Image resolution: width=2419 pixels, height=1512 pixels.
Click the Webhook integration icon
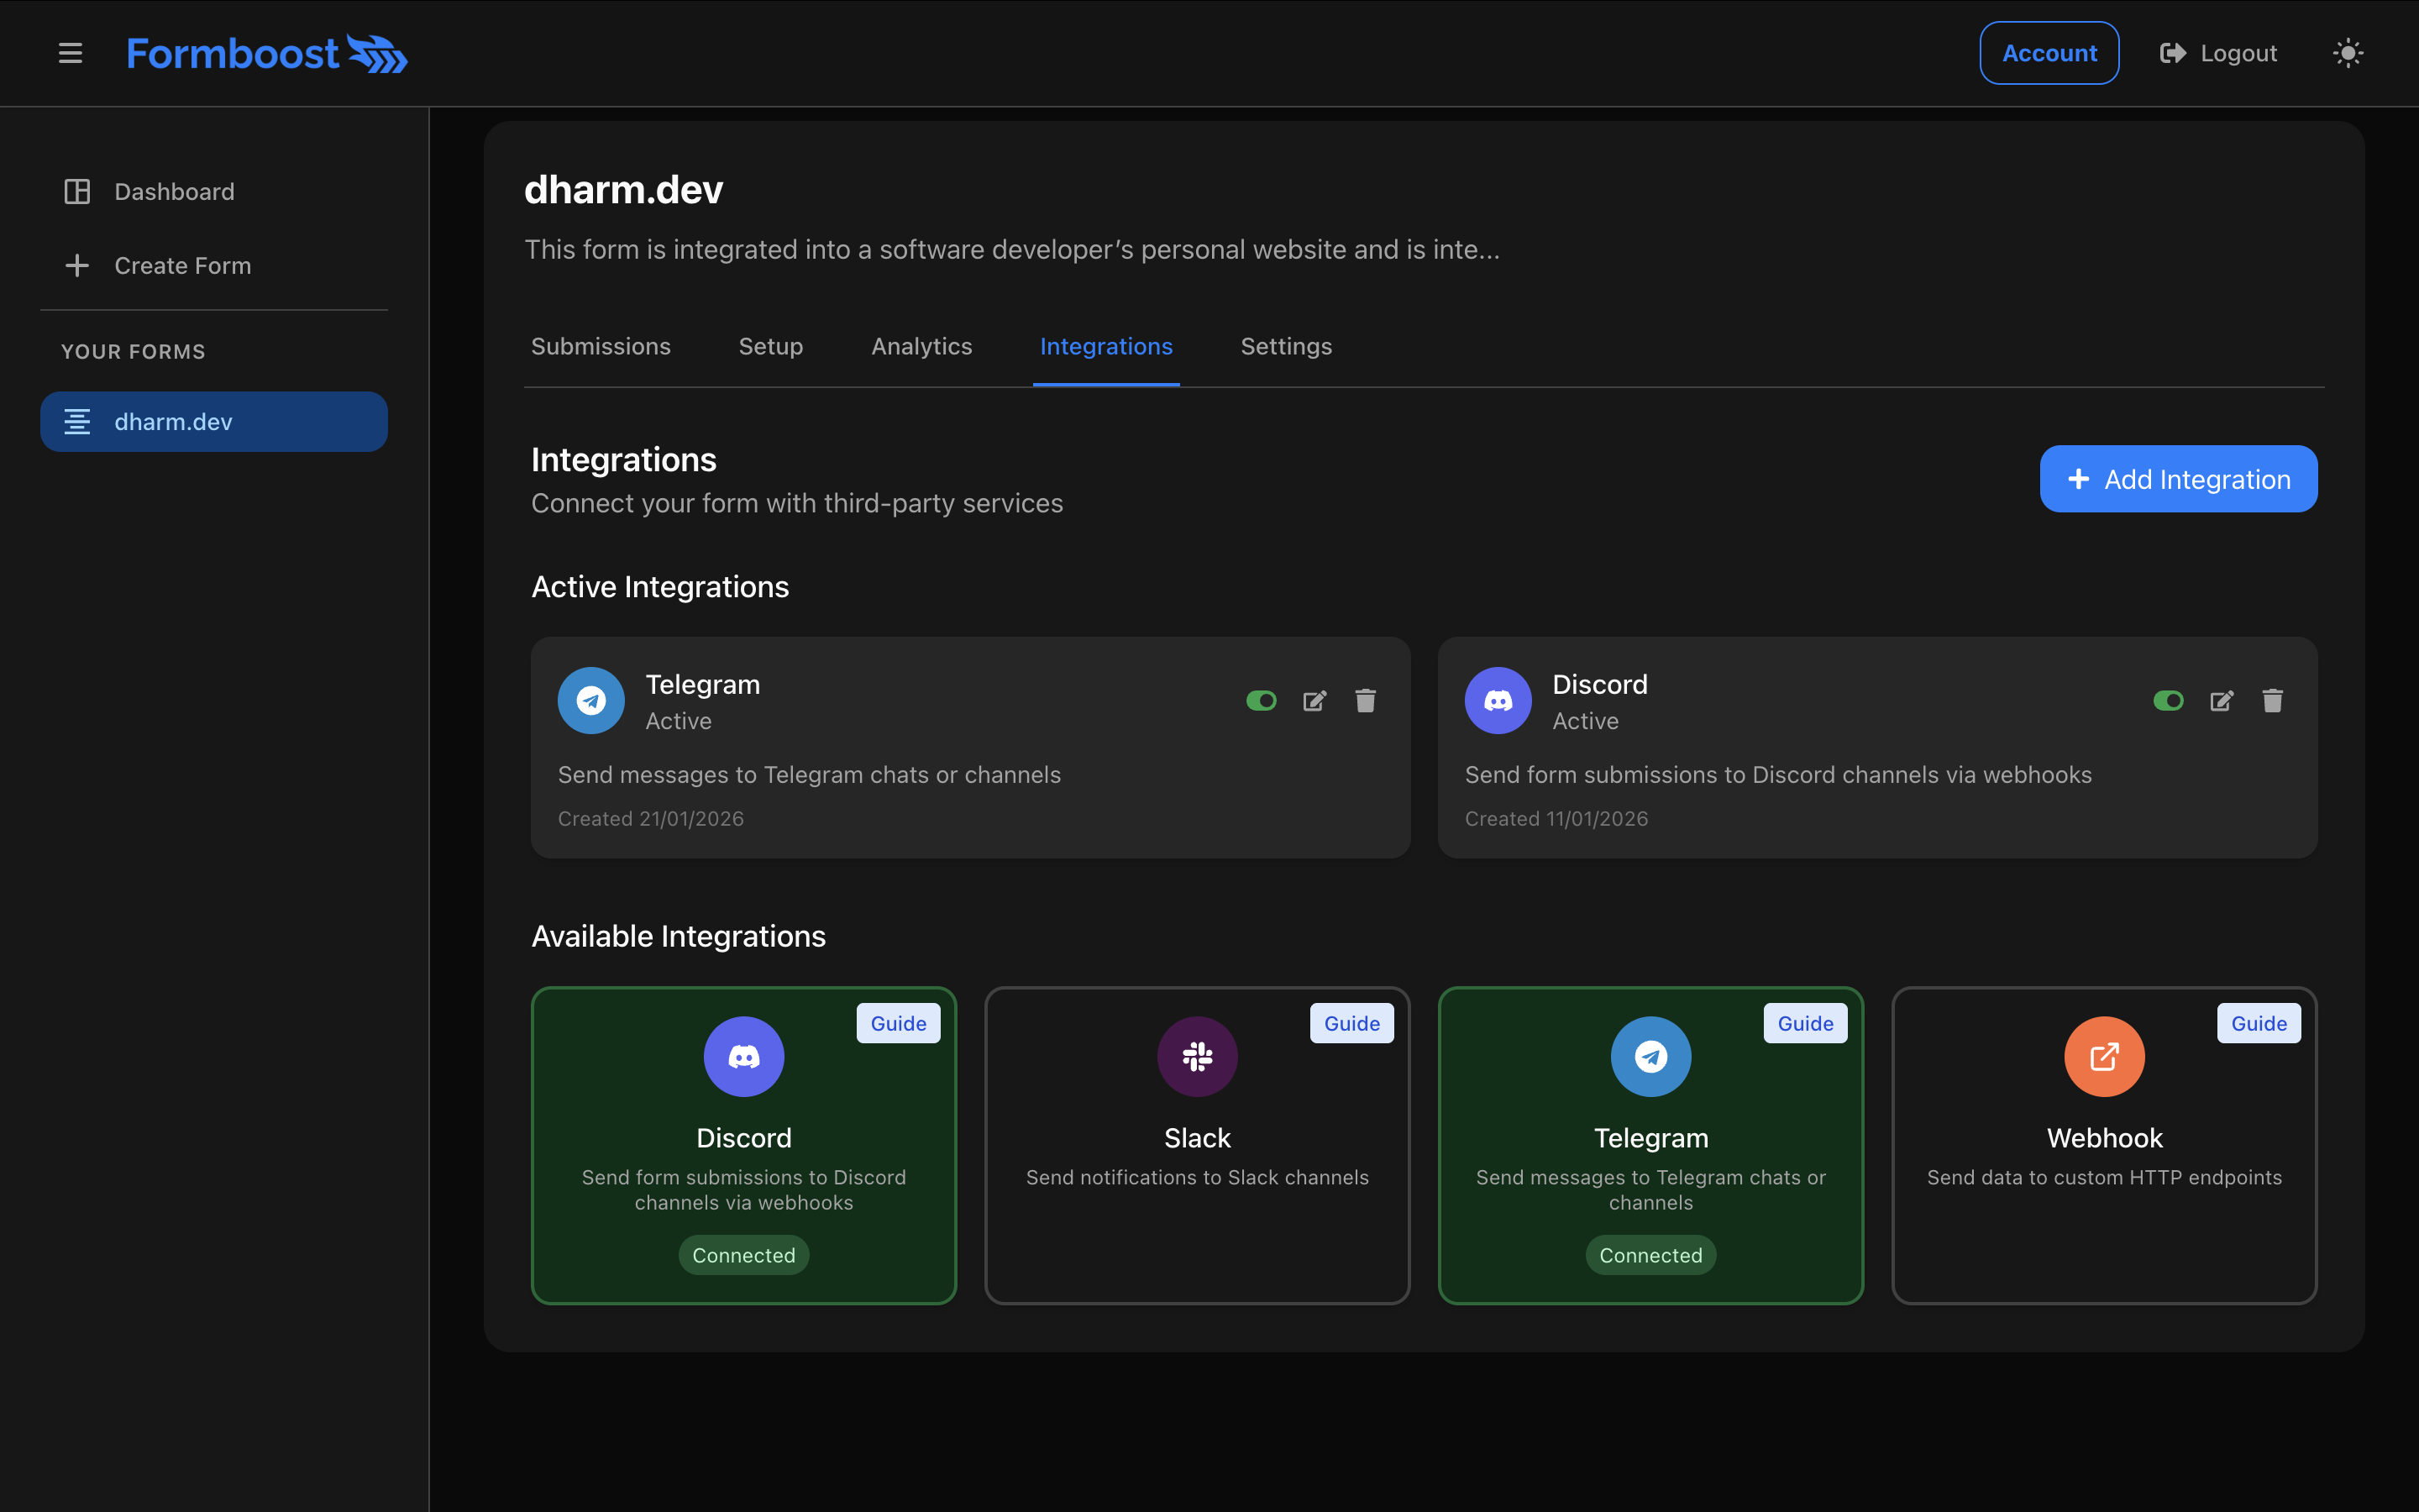[x=2104, y=1057]
